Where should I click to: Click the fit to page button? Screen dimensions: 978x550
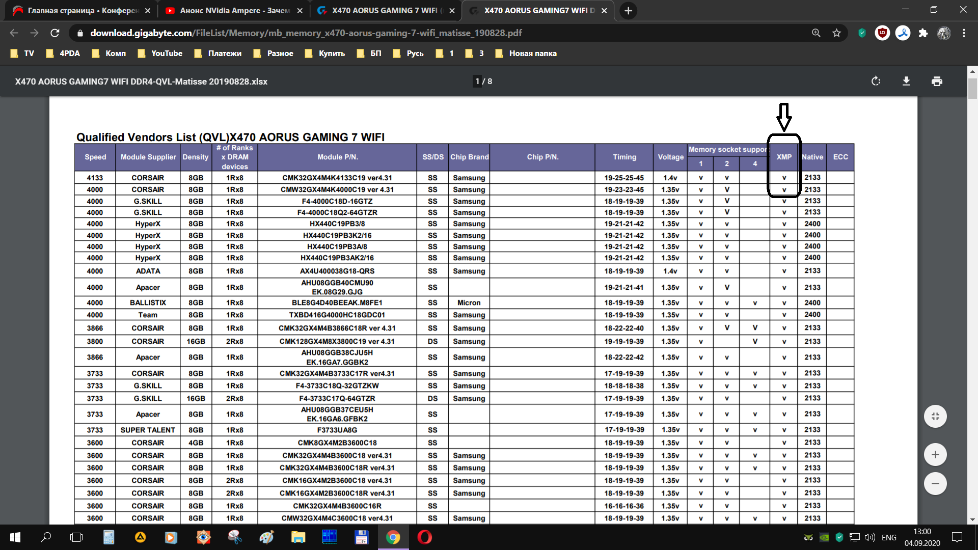point(935,417)
